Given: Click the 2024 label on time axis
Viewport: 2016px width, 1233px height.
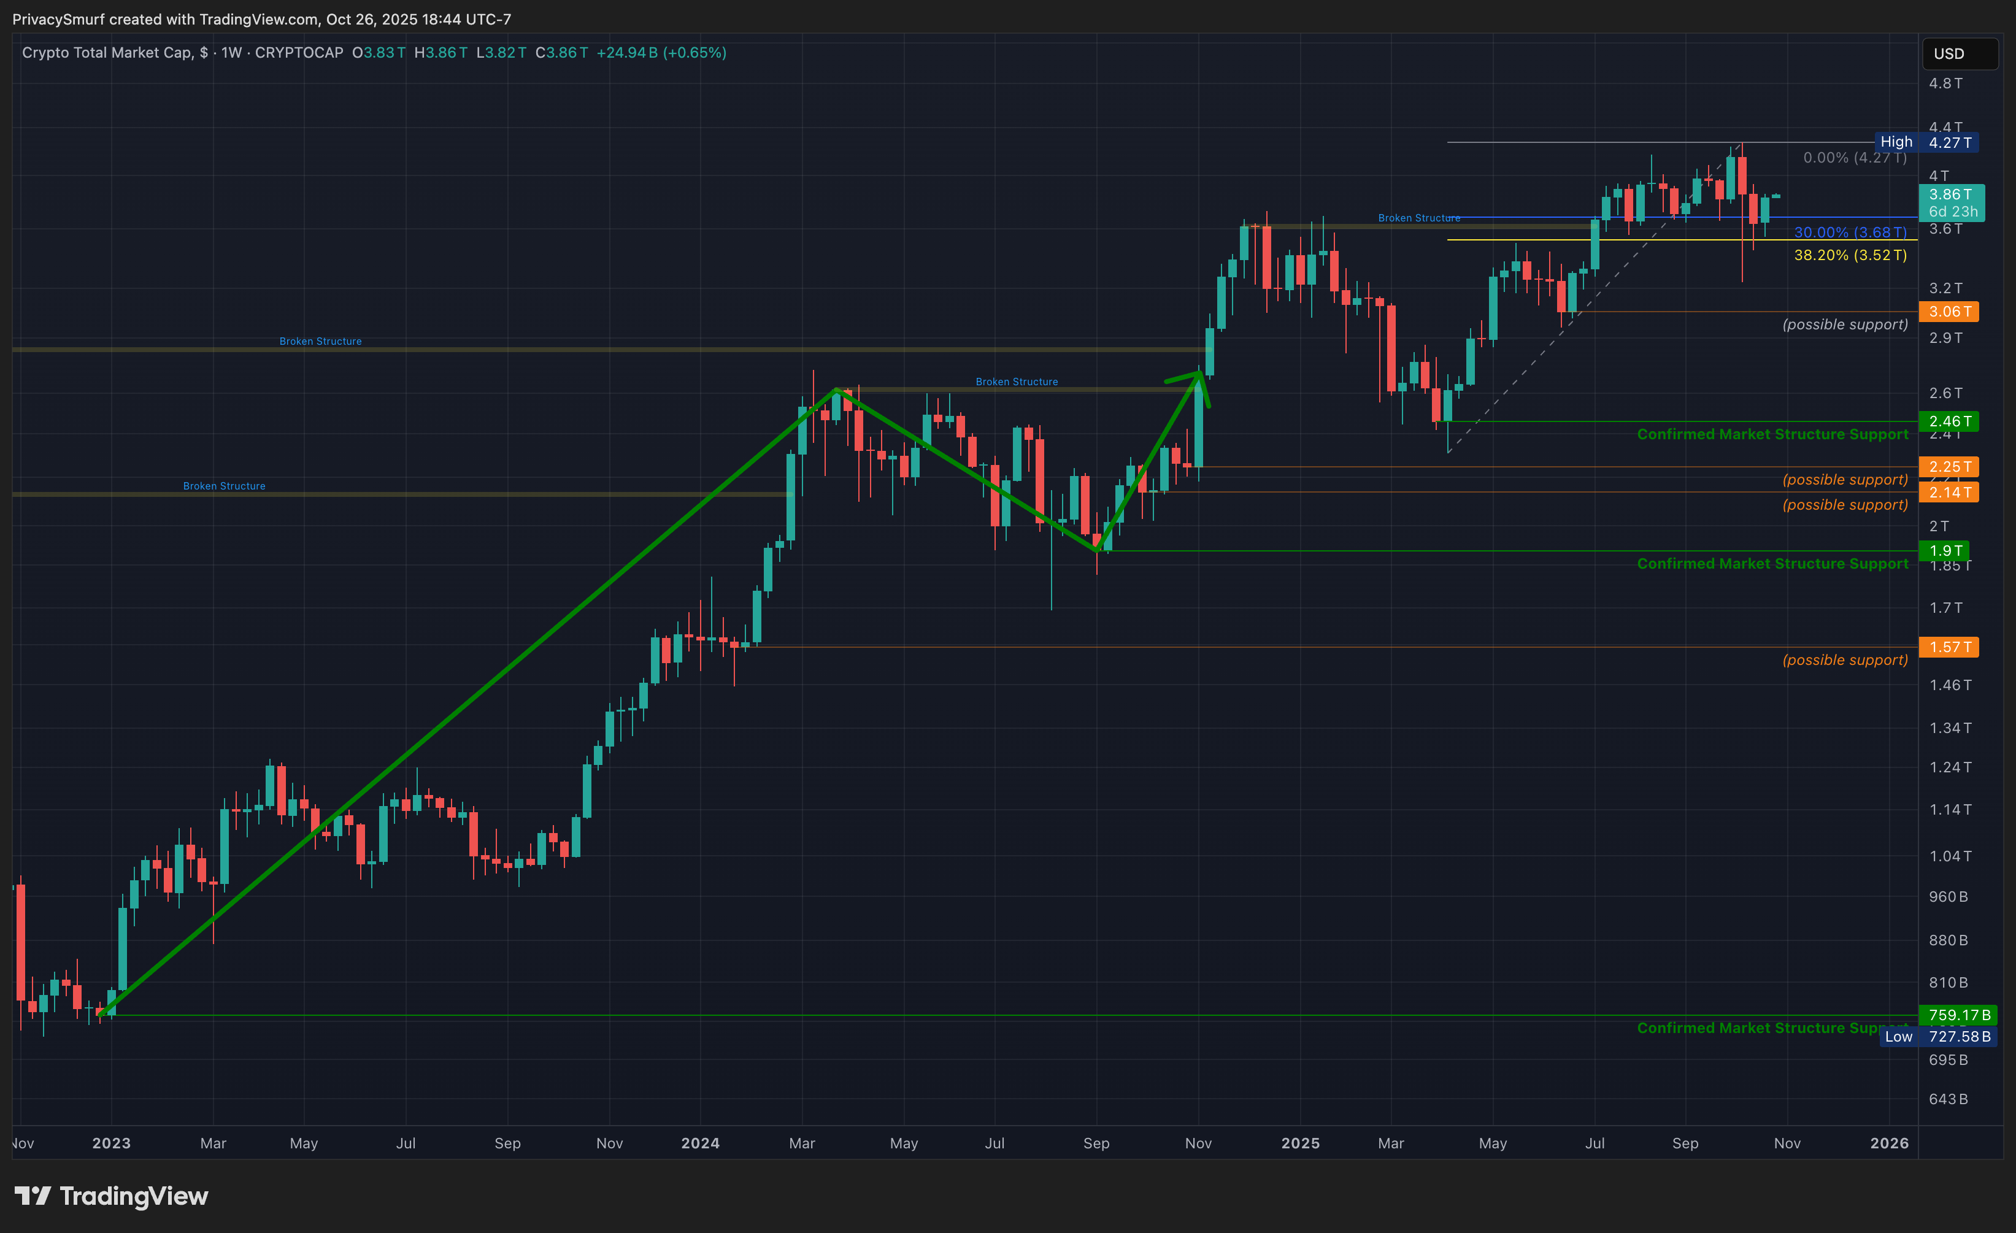Looking at the screenshot, I should click(701, 1143).
